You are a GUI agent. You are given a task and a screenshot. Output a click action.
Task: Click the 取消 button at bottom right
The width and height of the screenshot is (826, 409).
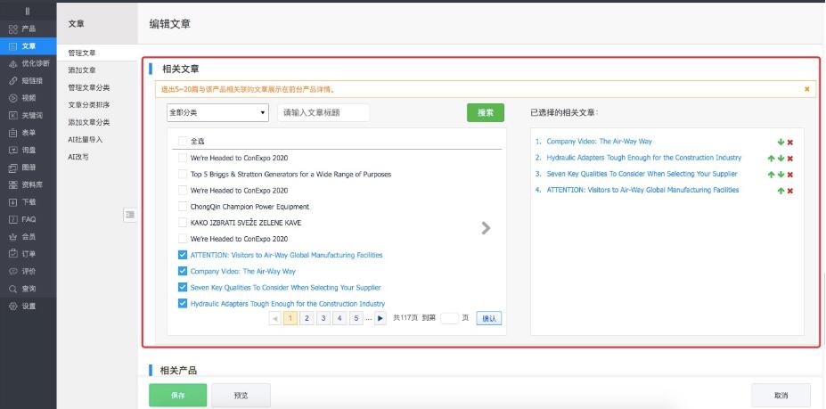tap(781, 395)
